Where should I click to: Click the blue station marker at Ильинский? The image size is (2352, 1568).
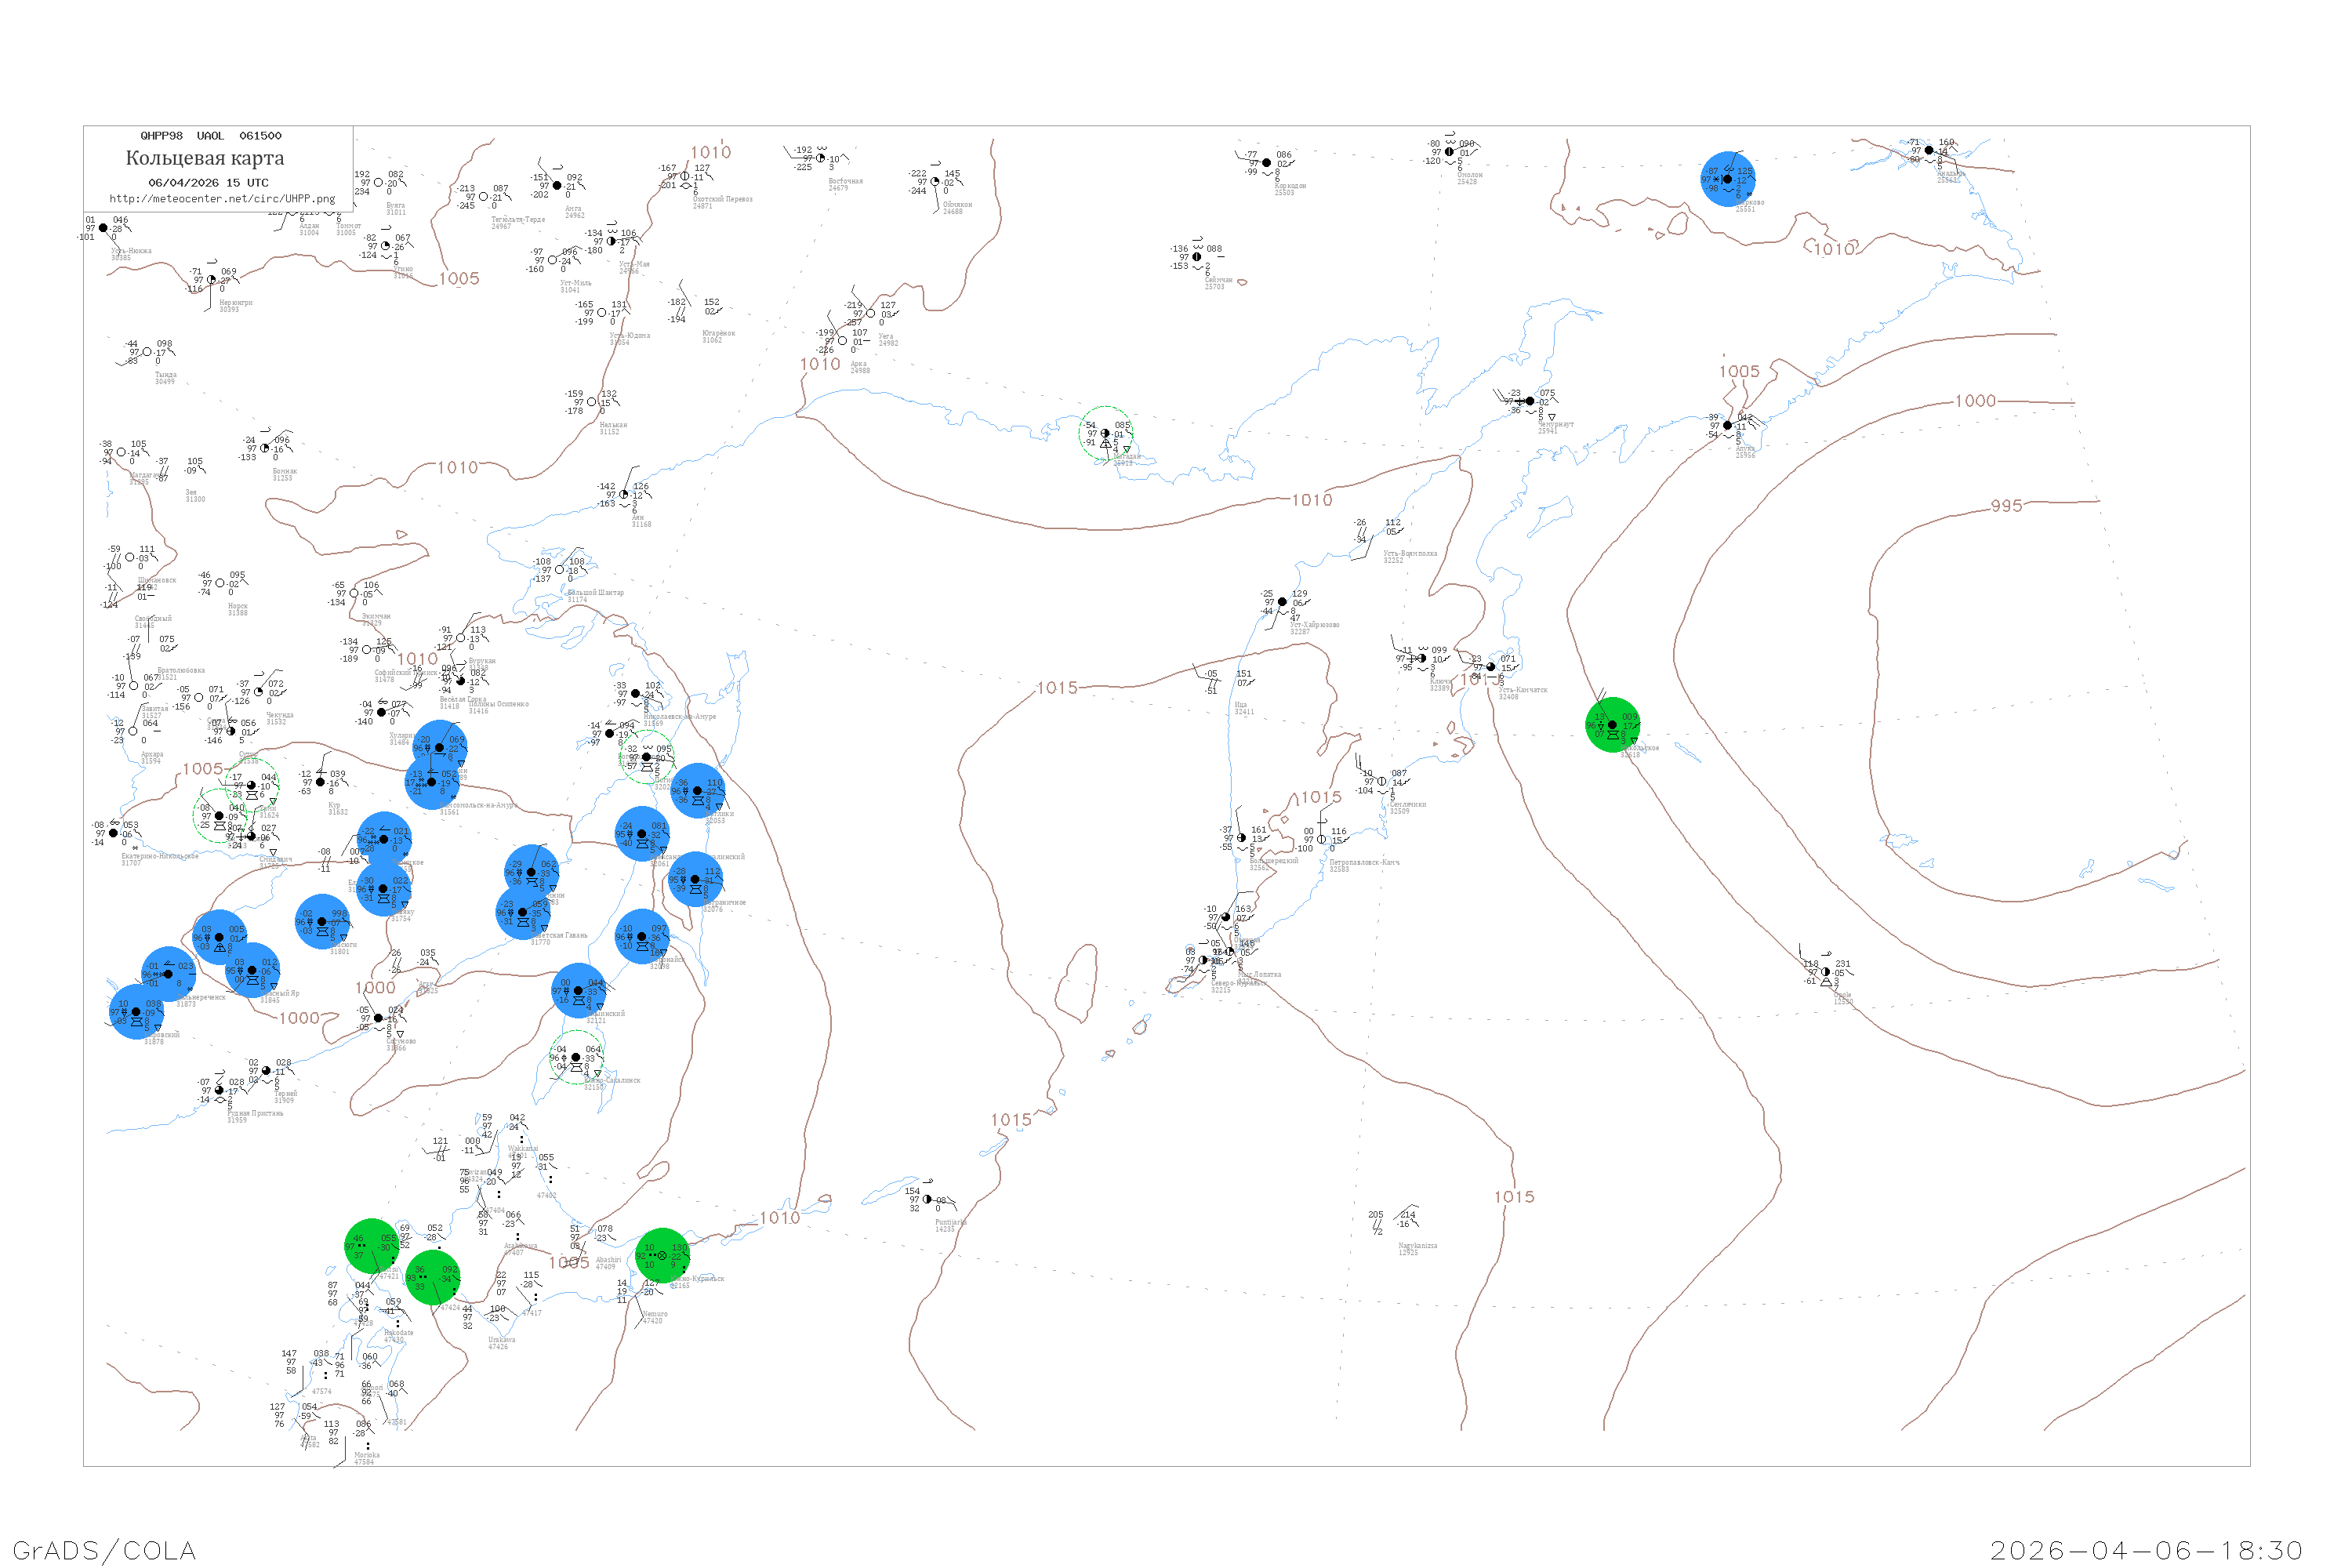click(578, 990)
